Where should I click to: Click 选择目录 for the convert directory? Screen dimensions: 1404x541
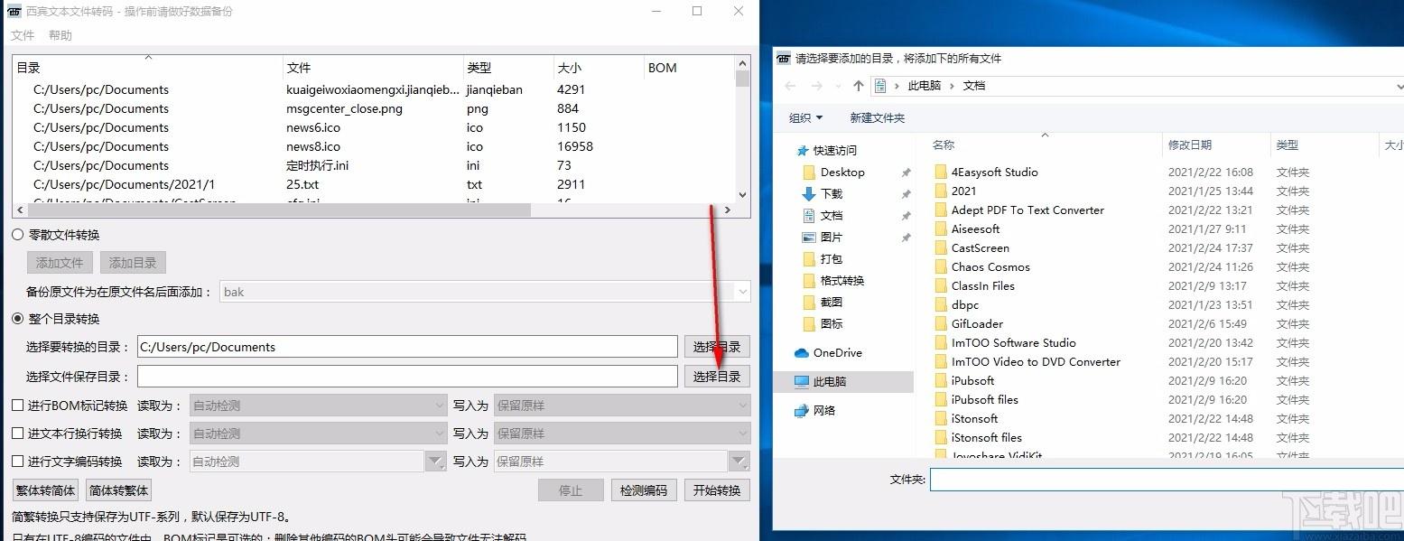[717, 347]
